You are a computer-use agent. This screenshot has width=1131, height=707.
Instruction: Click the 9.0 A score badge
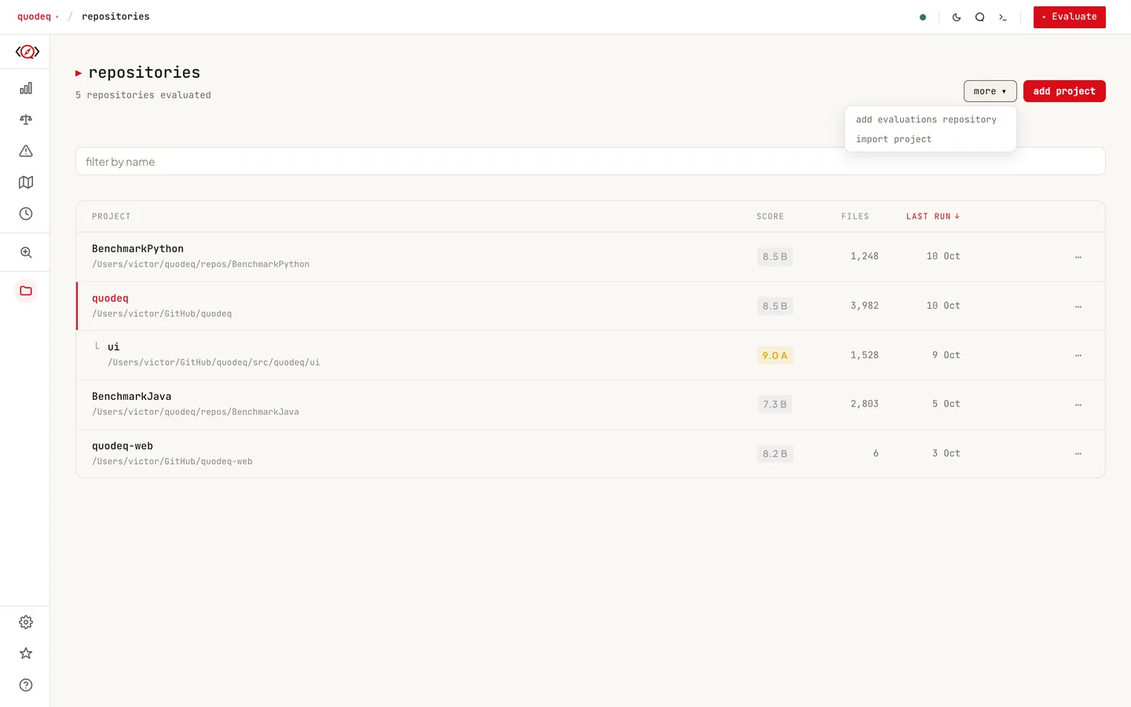[x=774, y=356]
